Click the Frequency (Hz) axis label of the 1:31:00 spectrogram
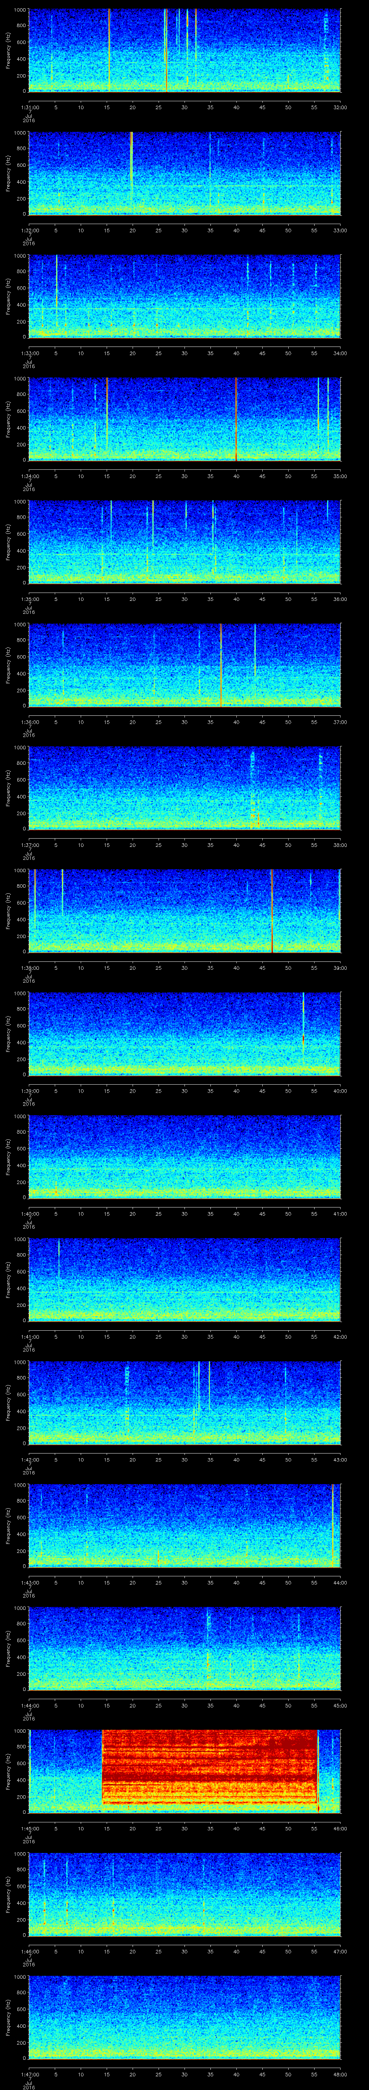Viewport: 369px width, 2090px height. pos(8,50)
